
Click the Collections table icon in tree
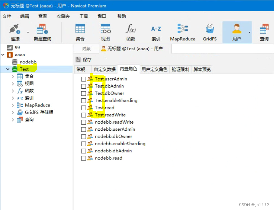[20, 76]
